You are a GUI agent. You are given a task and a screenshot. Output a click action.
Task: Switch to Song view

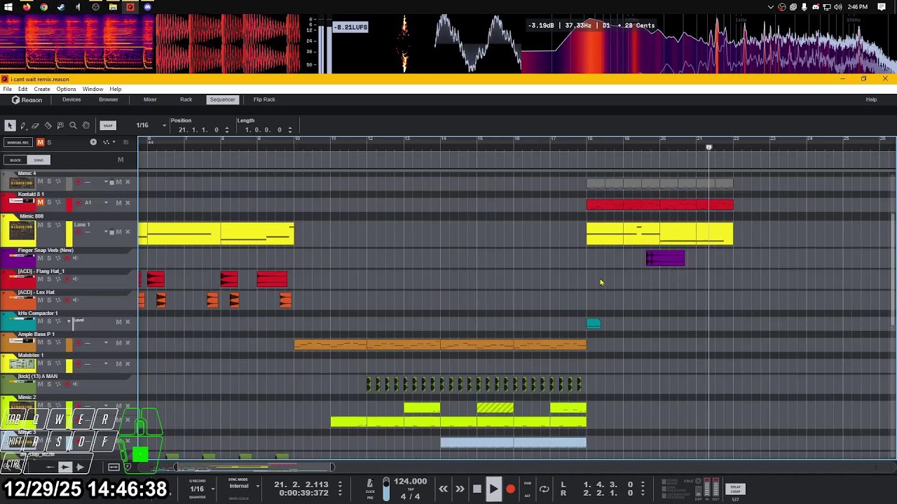[38, 160]
